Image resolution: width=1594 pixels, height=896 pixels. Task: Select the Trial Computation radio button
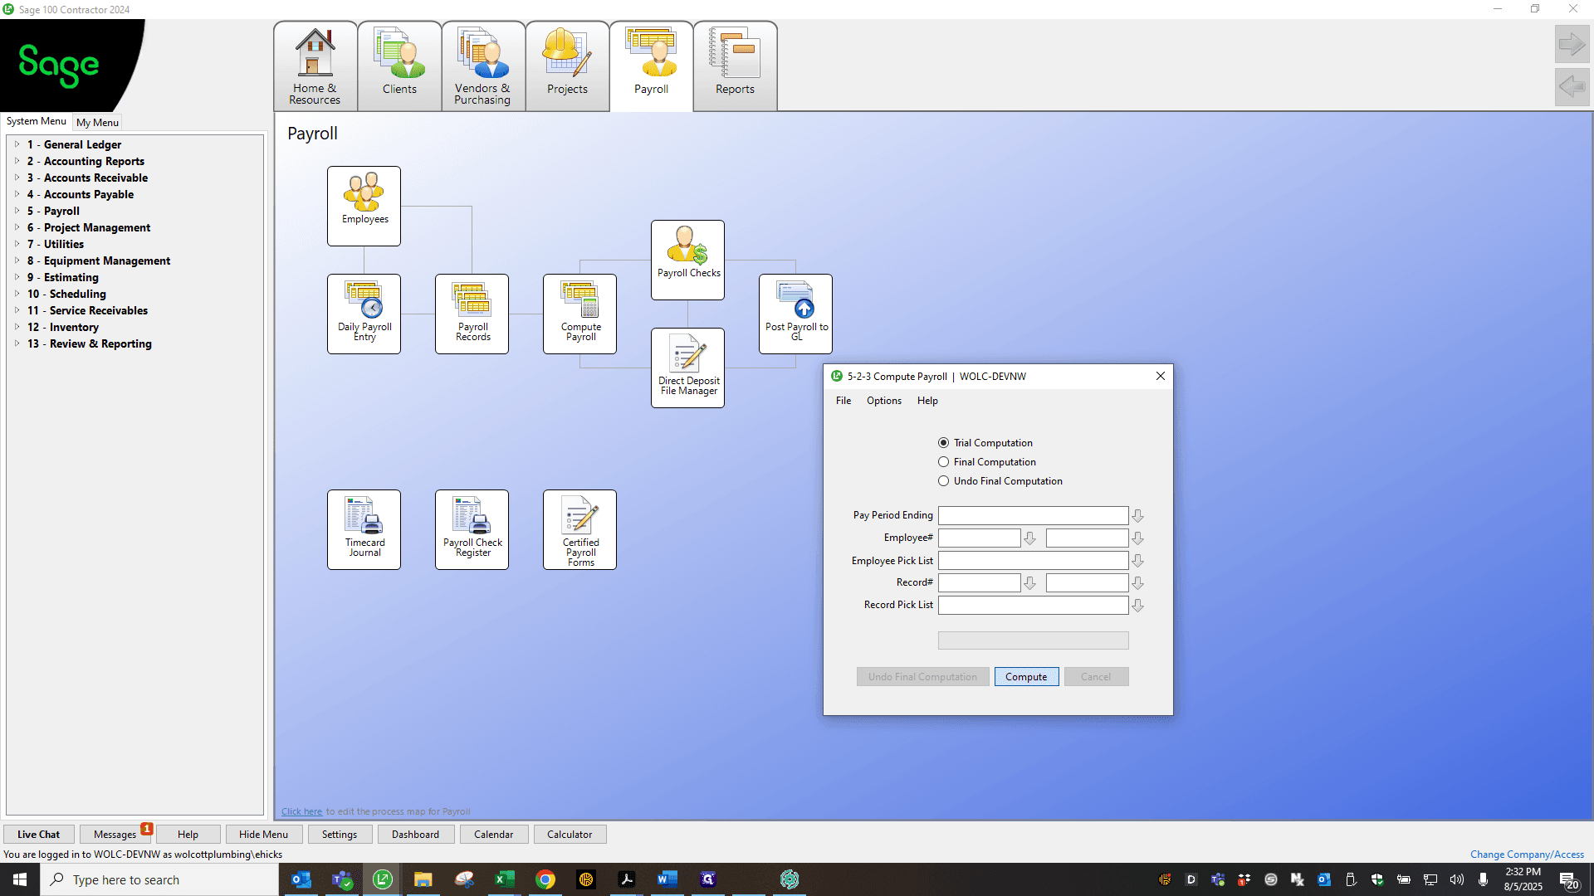(x=943, y=443)
